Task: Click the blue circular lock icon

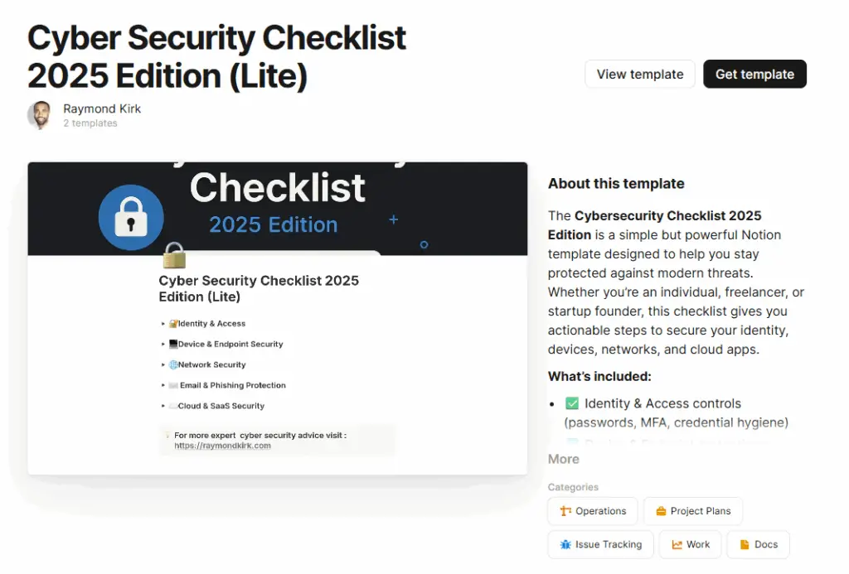Action: 131,217
